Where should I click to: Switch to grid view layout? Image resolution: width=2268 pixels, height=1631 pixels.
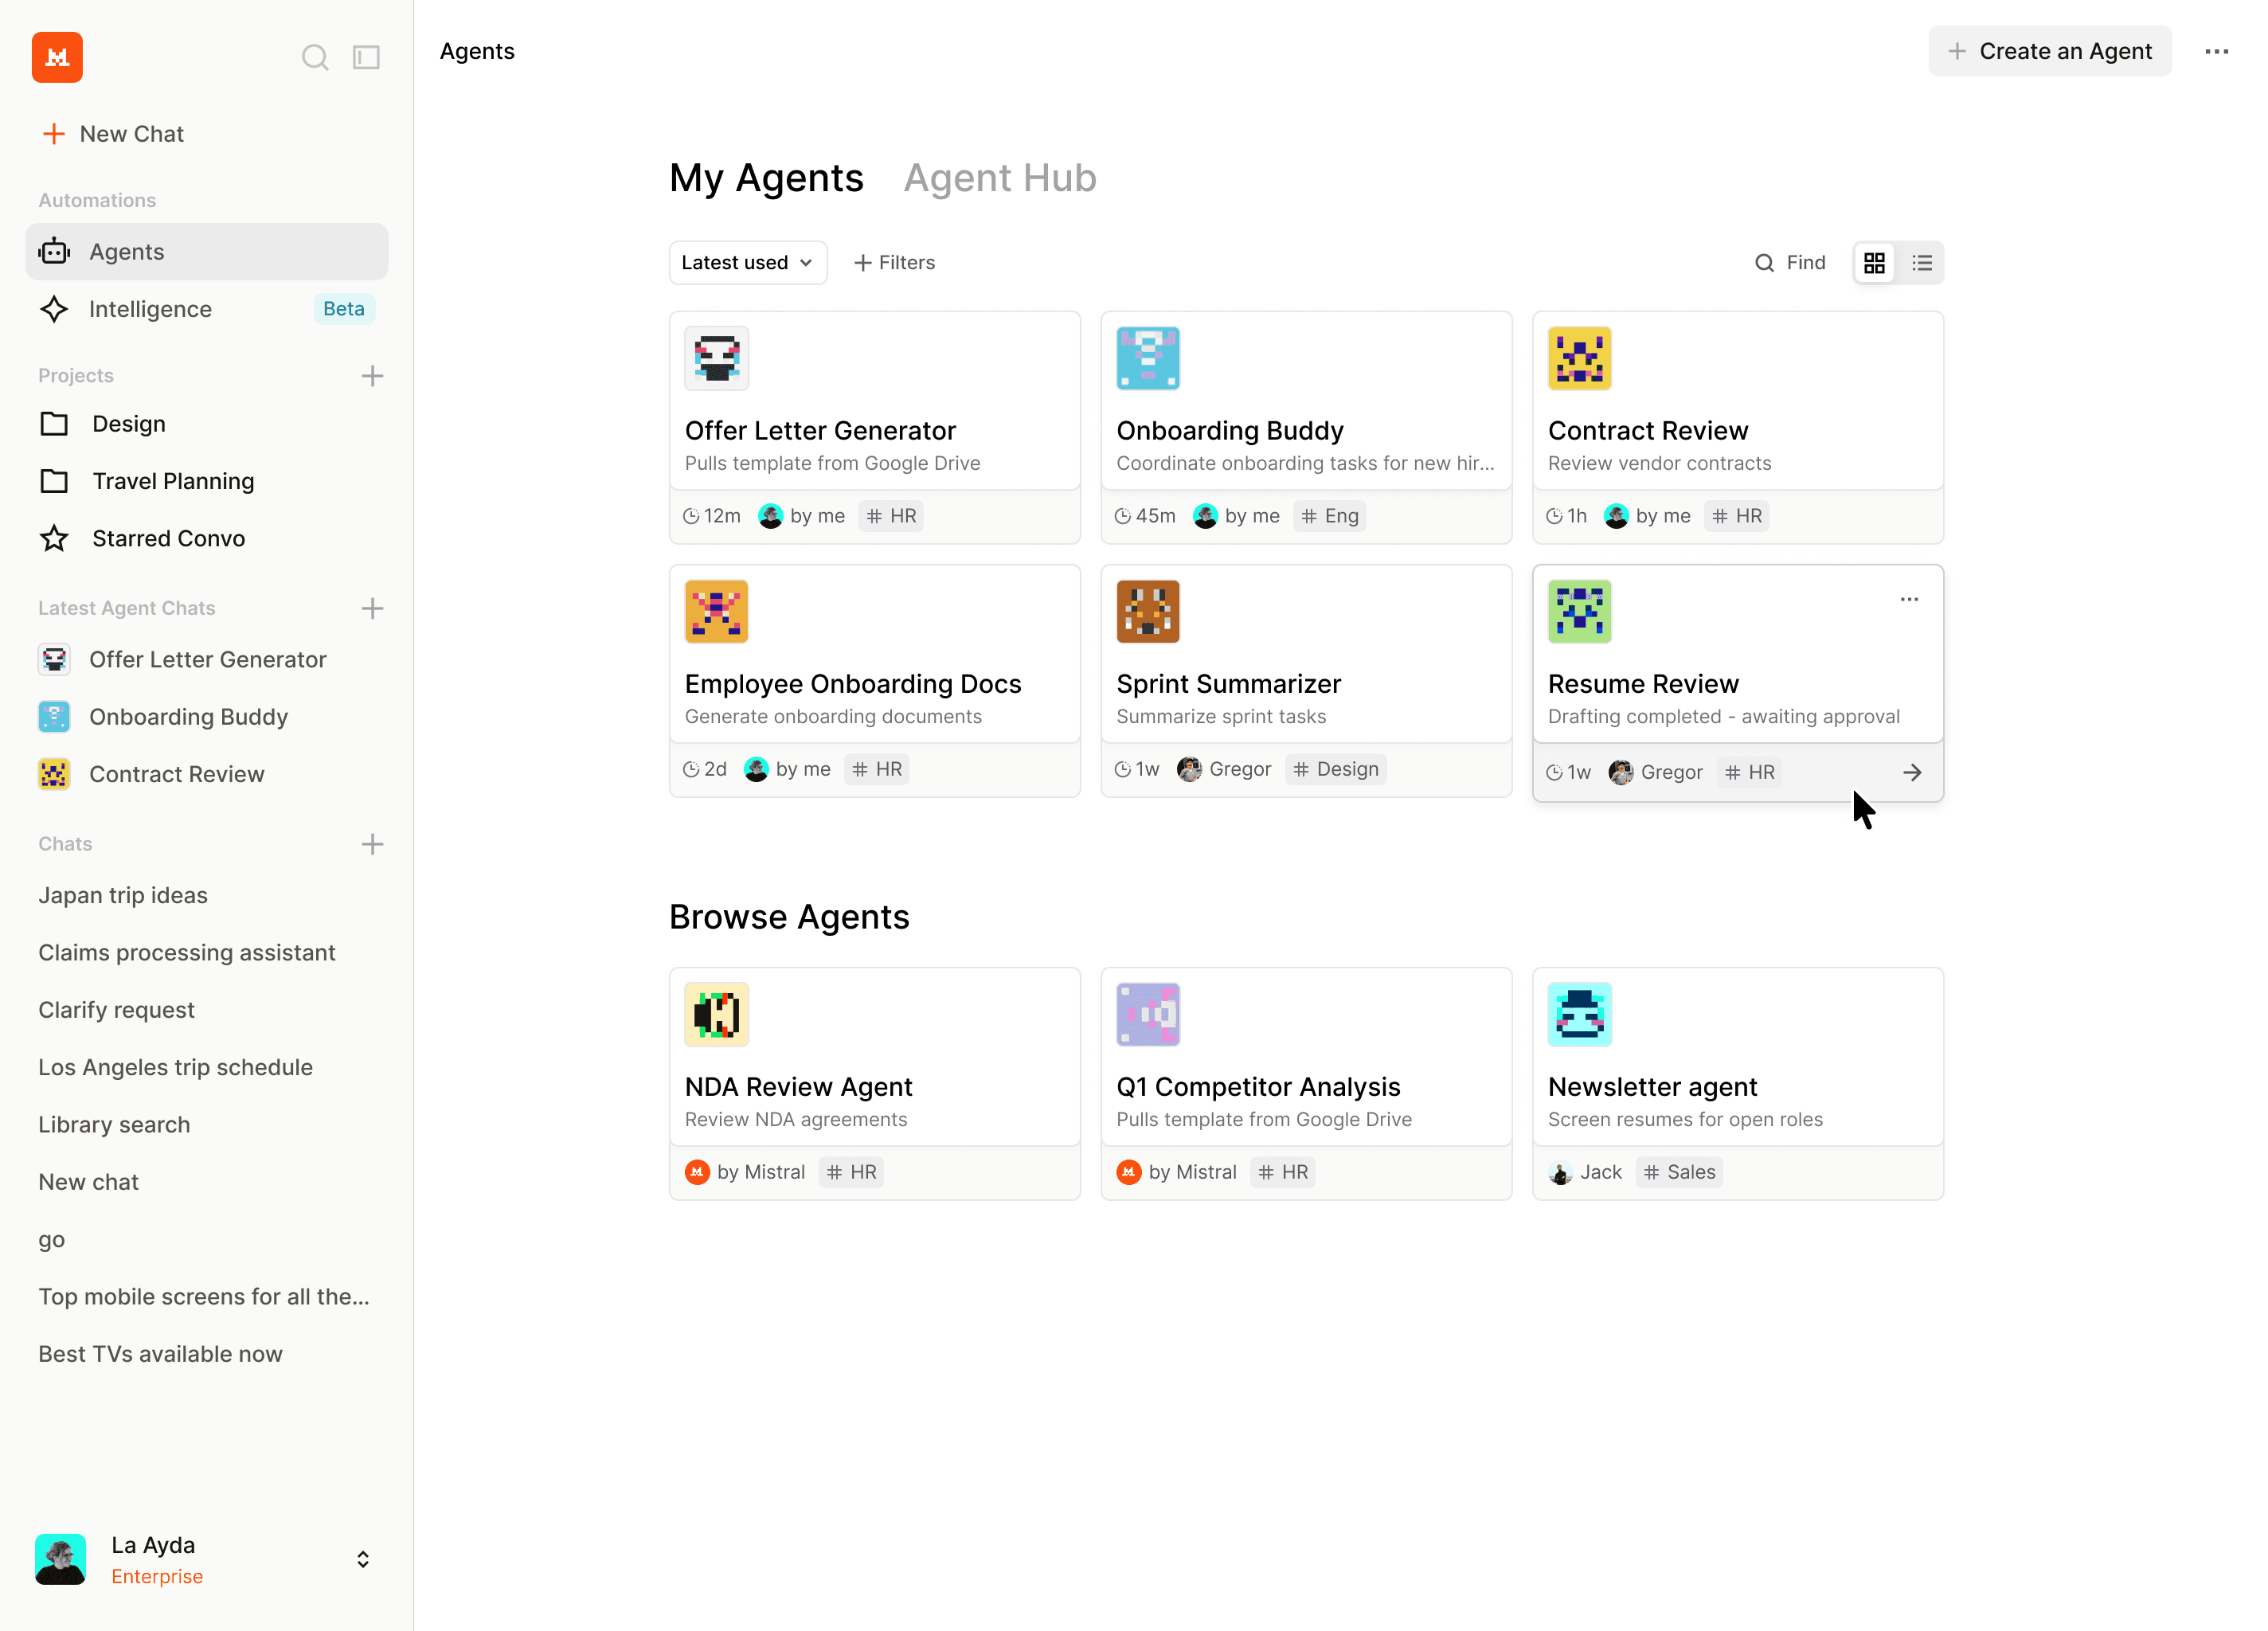(x=1874, y=263)
